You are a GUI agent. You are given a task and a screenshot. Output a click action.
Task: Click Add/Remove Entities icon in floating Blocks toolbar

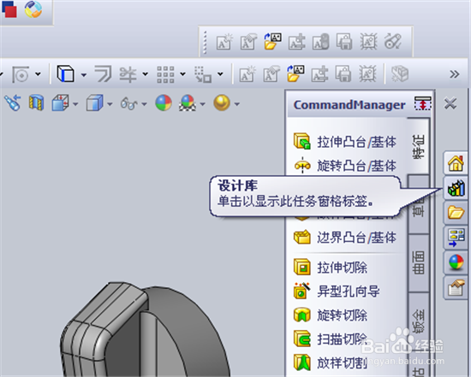click(296, 41)
